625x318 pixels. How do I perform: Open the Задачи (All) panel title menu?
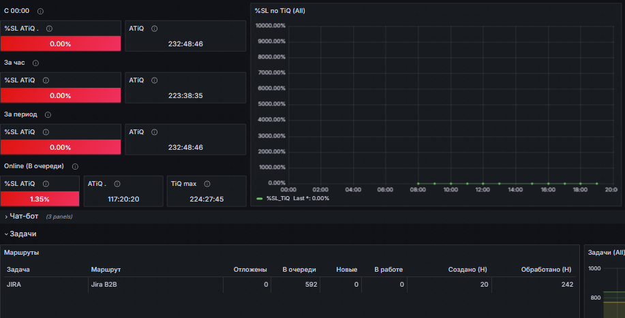point(606,253)
